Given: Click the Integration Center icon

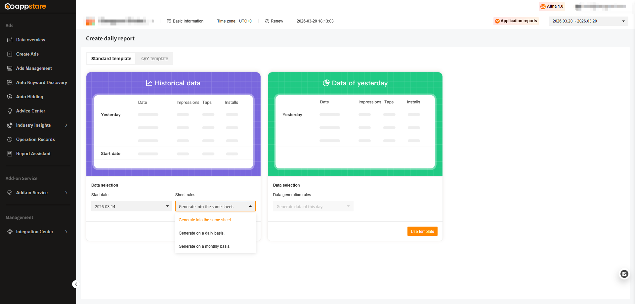Looking at the screenshot, I should tap(10, 232).
